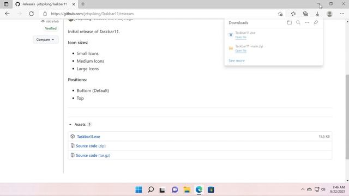349x196 pixels.
Task: Open Task View on taskbar
Action: click(x=163, y=190)
